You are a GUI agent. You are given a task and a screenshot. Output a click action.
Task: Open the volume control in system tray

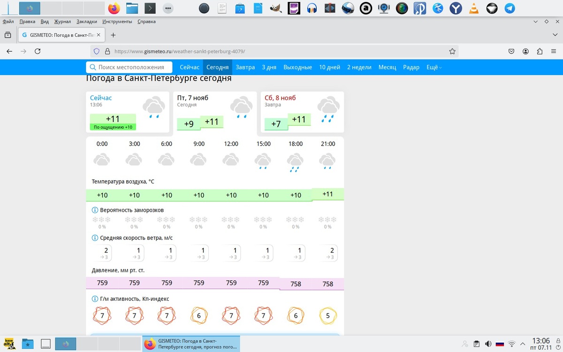[488, 344]
